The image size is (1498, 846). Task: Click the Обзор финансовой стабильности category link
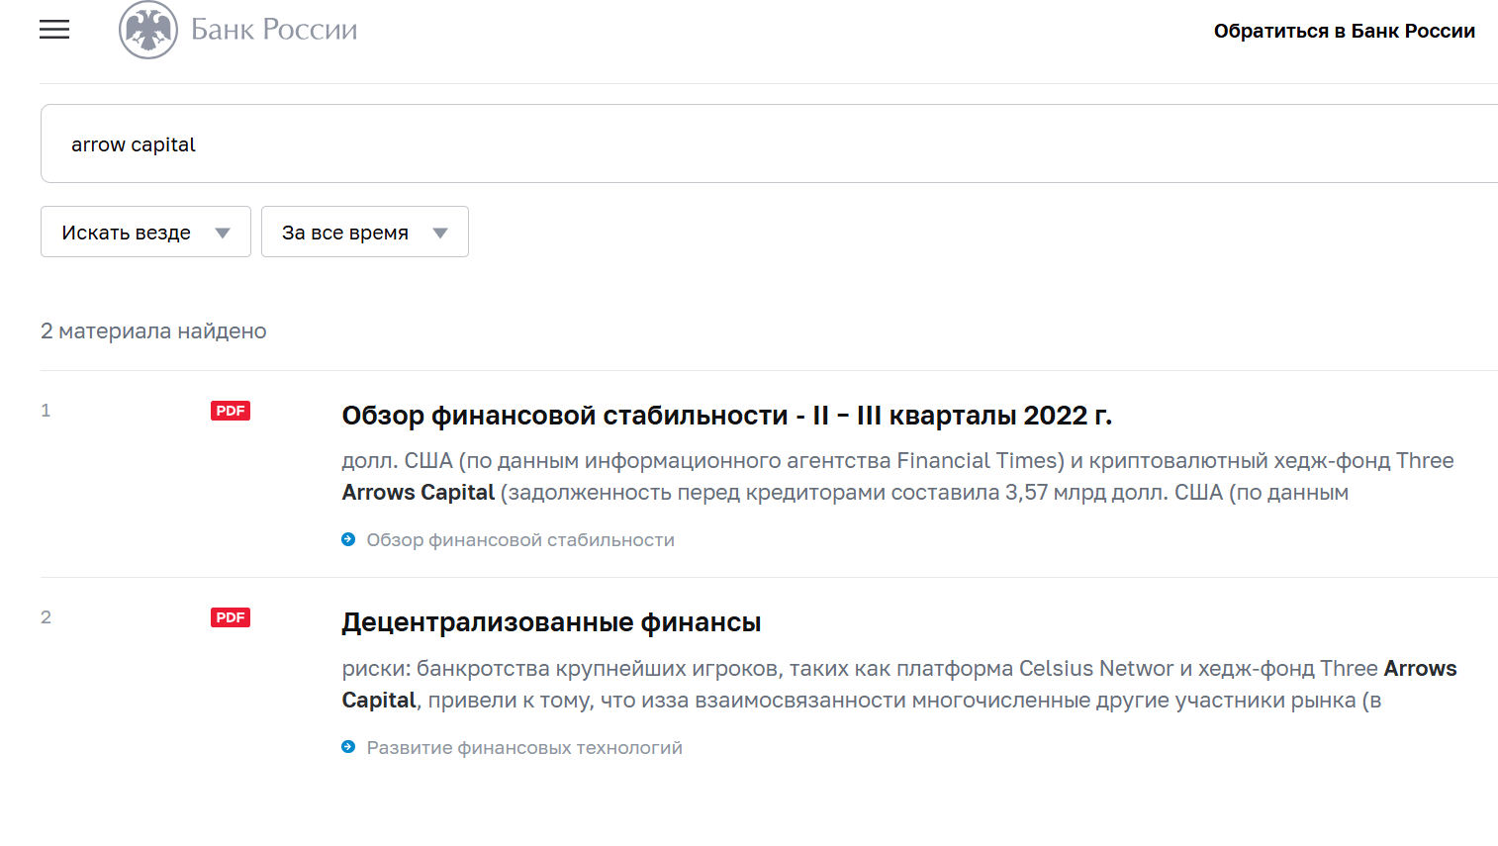tap(519, 539)
